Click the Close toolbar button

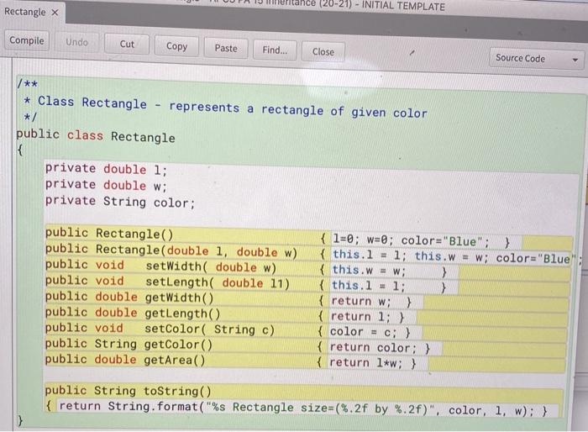pos(323,52)
